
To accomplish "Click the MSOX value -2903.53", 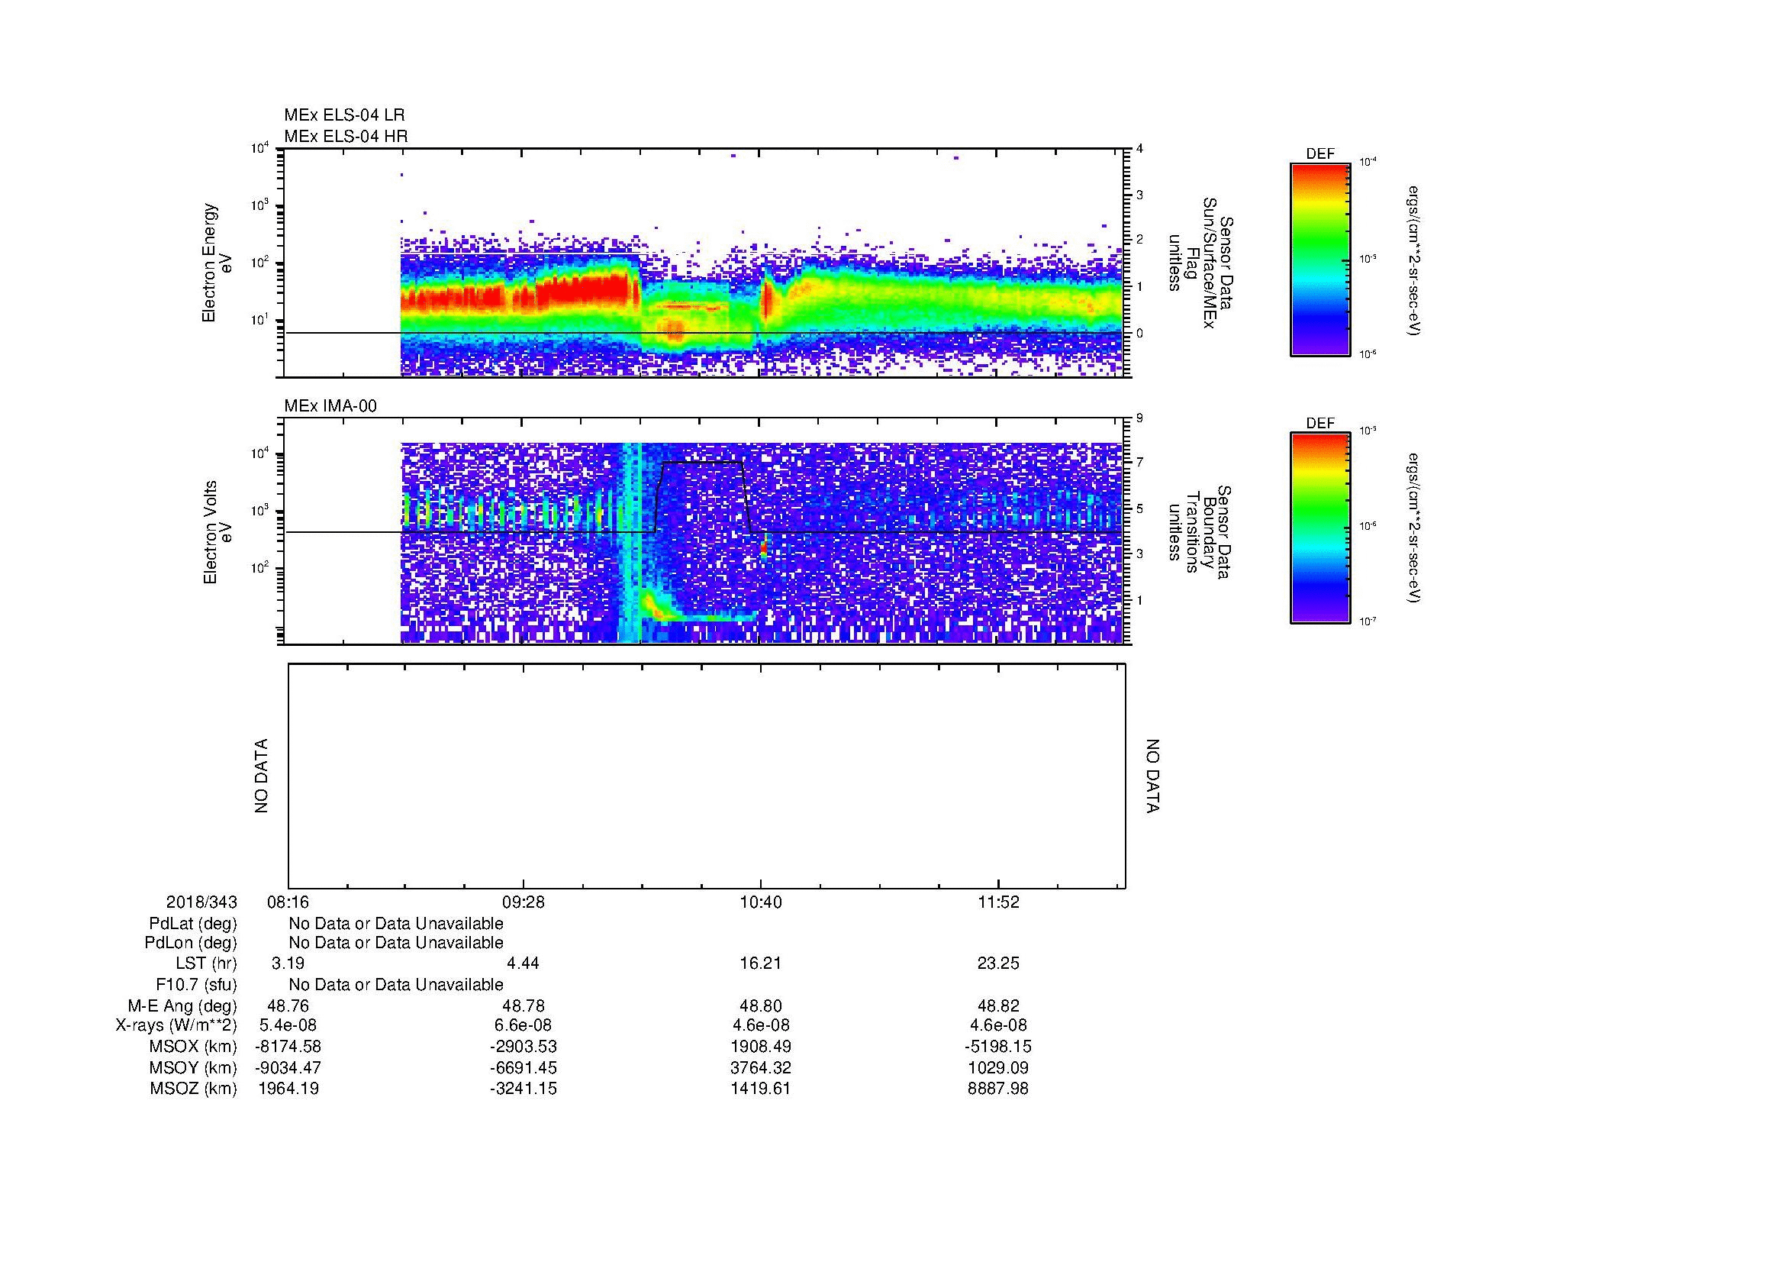I will point(524,1047).
